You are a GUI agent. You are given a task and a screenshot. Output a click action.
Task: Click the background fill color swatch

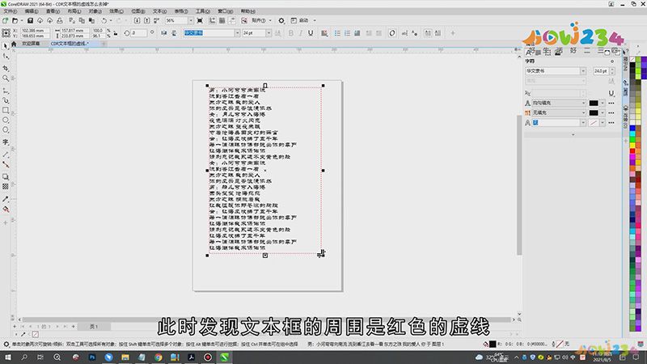[594, 112]
